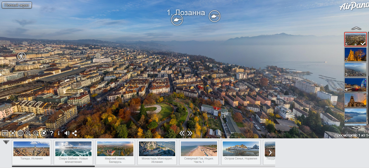Screen dimensions: 369x168
Task: Click the Озеро Байкал. Новые впечатления caption
Action: 73,160
